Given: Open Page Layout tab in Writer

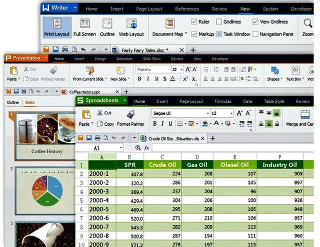Looking at the screenshot, I should [149, 9].
